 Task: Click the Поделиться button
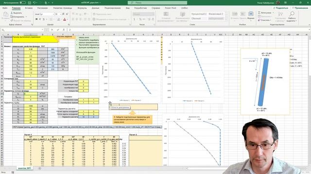click(281, 8)
